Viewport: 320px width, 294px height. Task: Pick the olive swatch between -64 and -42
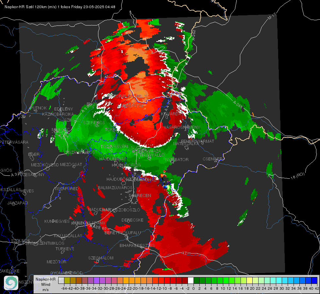pyautogui.click(x=67, y=281)
